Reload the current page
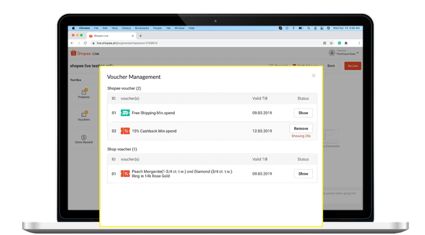The height and width of the screenshot is (235, 425). click(85, 43)
